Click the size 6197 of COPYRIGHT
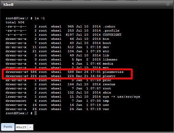The image size is (174, 133). (x=70, y=35)
